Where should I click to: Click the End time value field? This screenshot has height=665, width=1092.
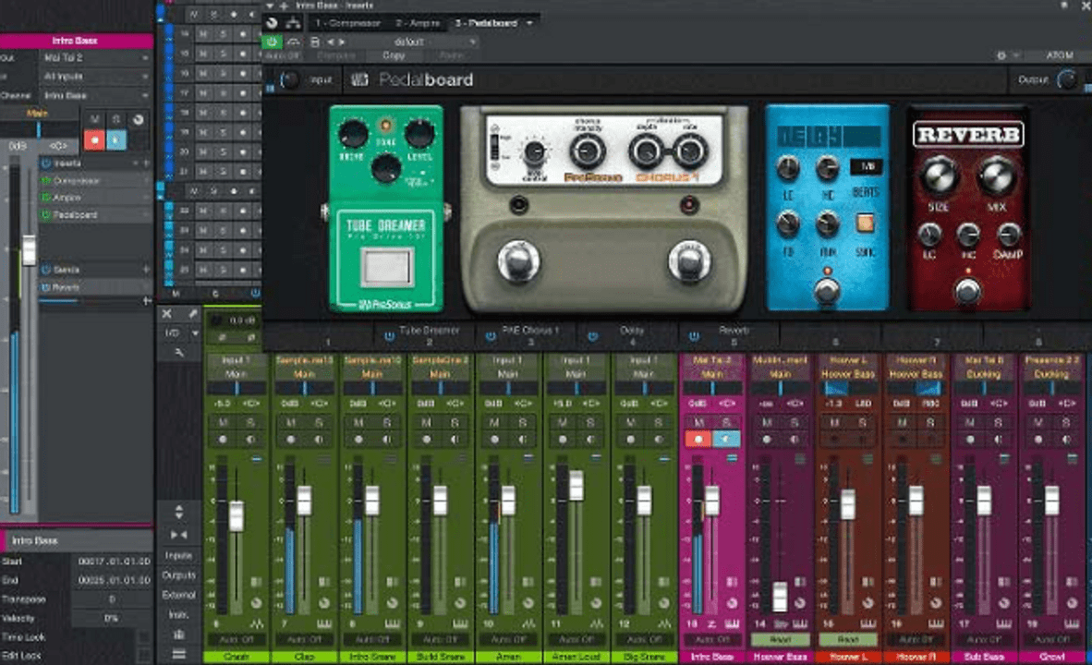click(114, 580)
